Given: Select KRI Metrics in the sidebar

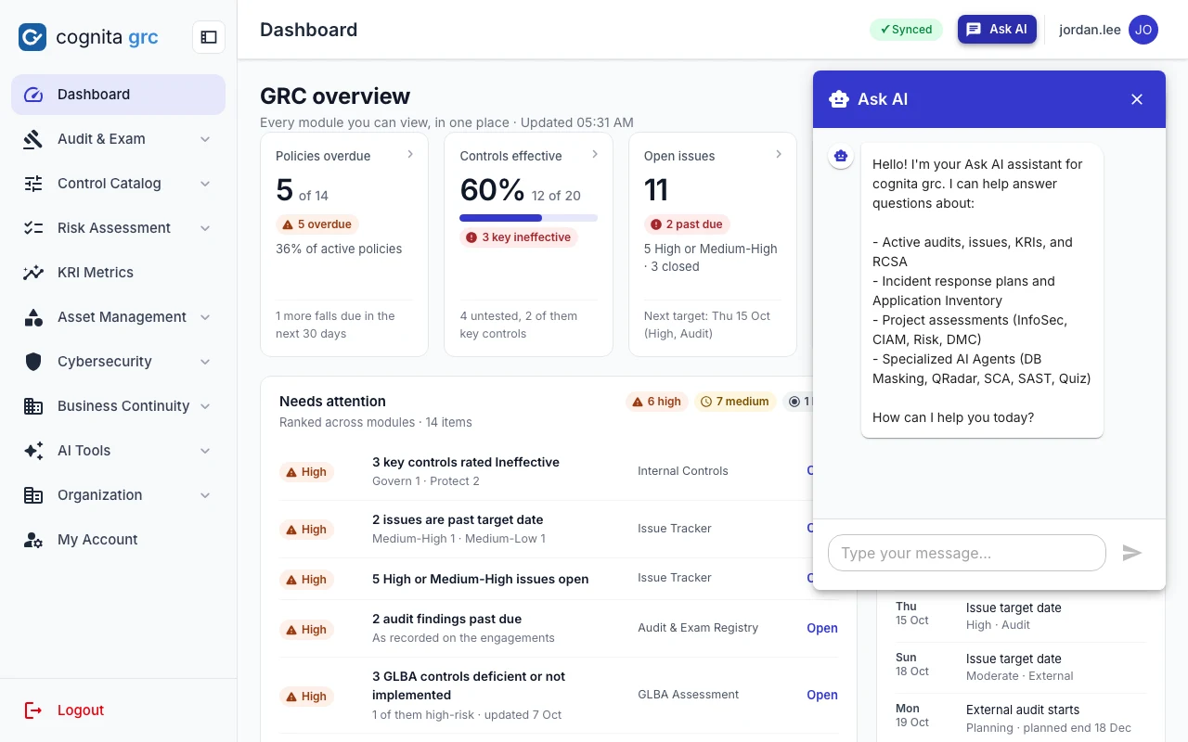Looking at the screenshot, I should pos(118,273).
